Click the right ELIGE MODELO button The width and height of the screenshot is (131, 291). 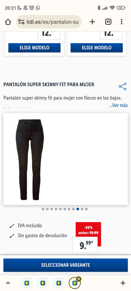pos(96,48)
